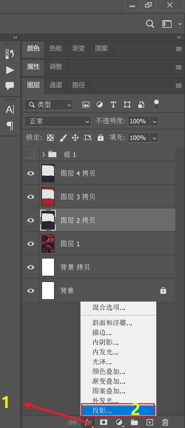The width and height of the screenshot is (185, 428).
Task: Click the lock all padlock icon
Action: (x=100, y=138)
